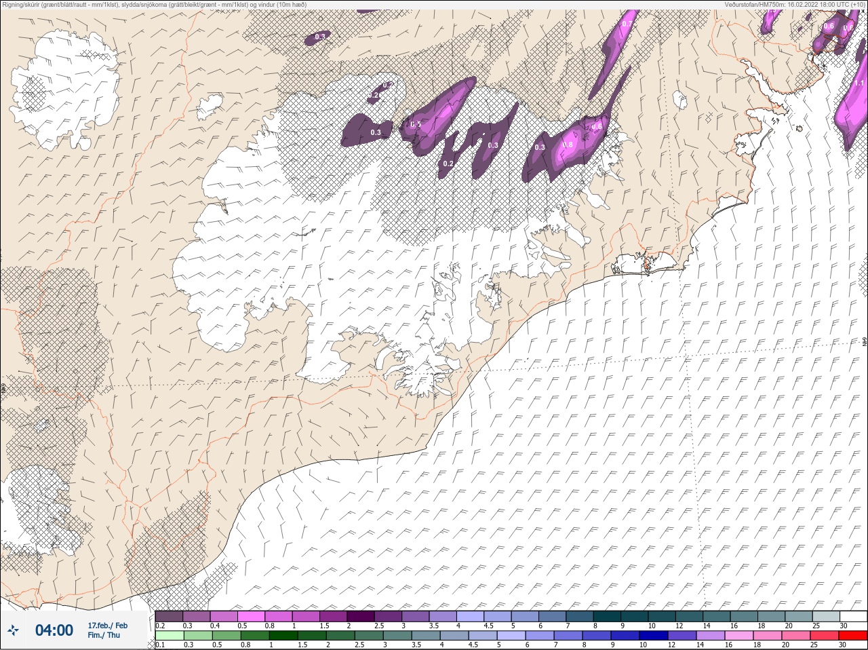Pick bright pink top legend swatch between 0.5 and 0.8
Image resolution: width=868 pixels, height=650 pixels.
[x=252, y=616]
